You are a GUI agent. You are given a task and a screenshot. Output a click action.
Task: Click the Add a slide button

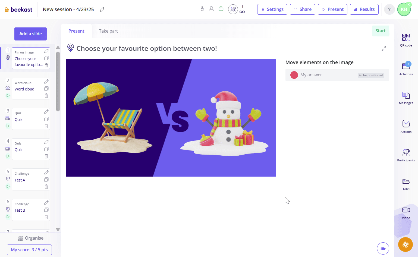point(30,34)
